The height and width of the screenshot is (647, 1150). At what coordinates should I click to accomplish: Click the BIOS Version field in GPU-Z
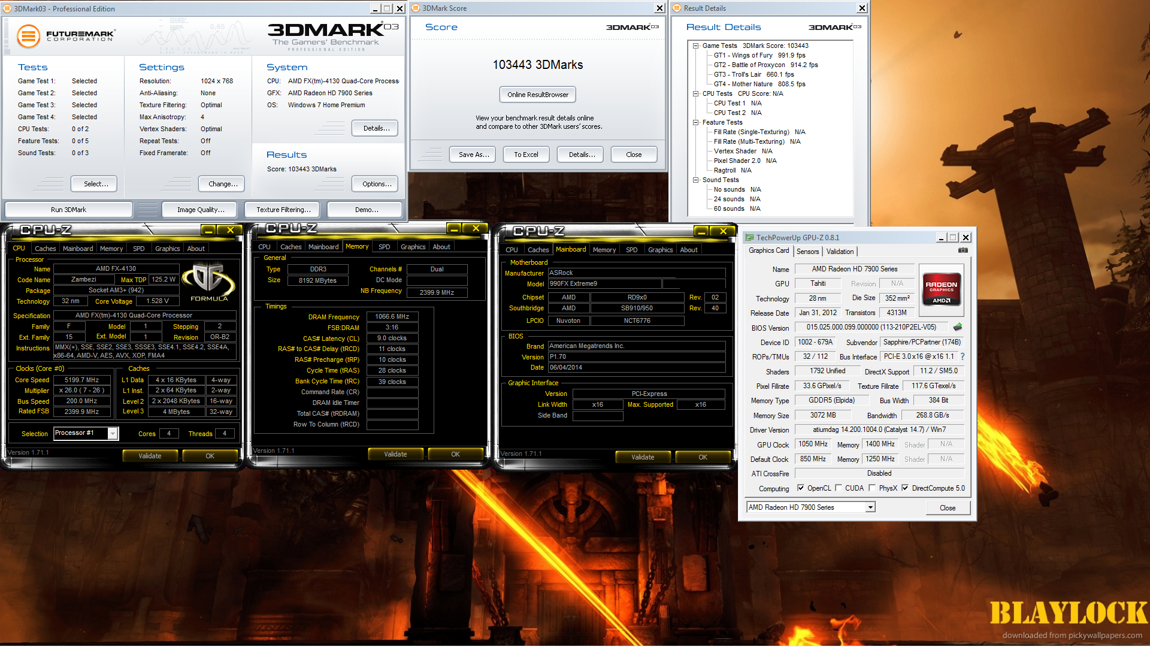click(871, 327)
